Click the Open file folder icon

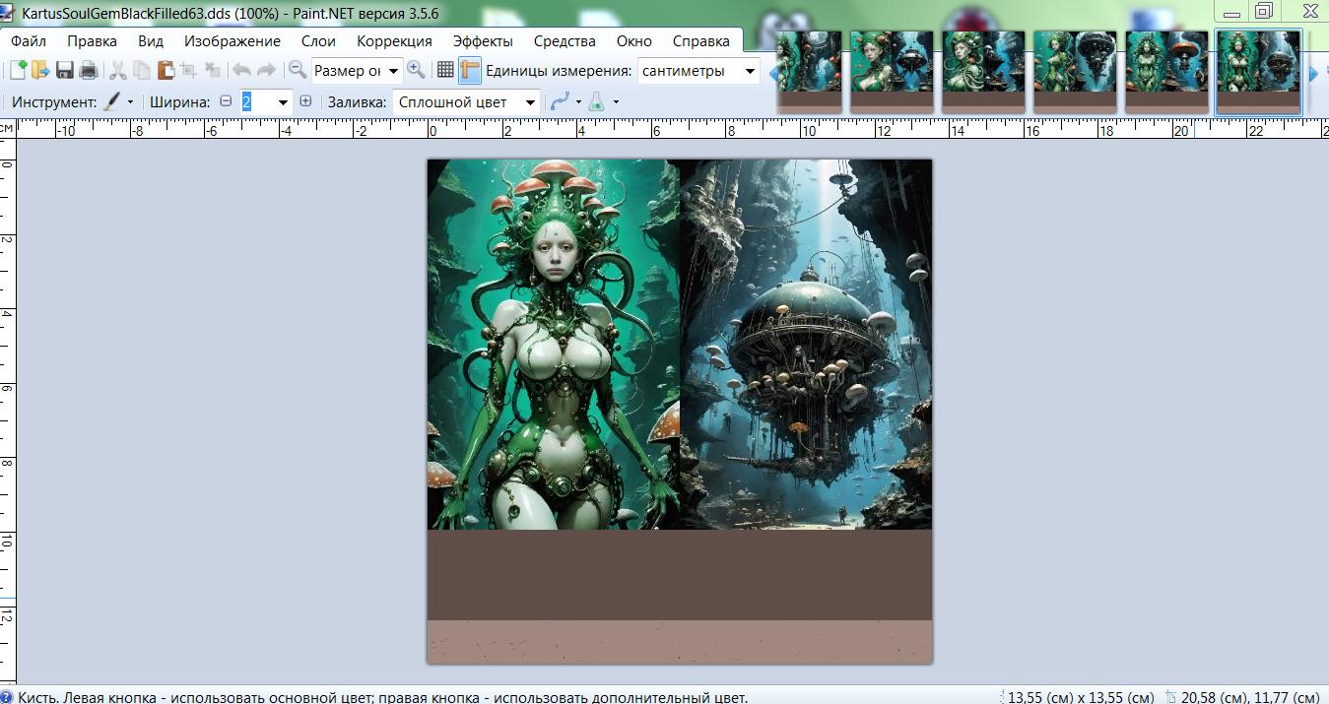(x=40, y=70)
